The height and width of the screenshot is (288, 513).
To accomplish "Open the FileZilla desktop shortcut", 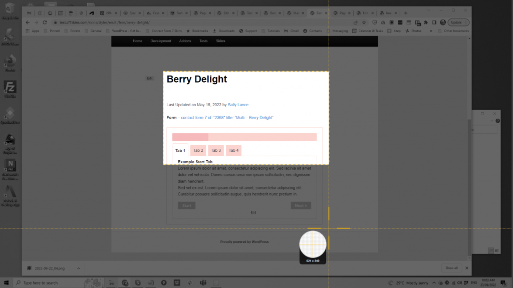I will coord(10,89).
